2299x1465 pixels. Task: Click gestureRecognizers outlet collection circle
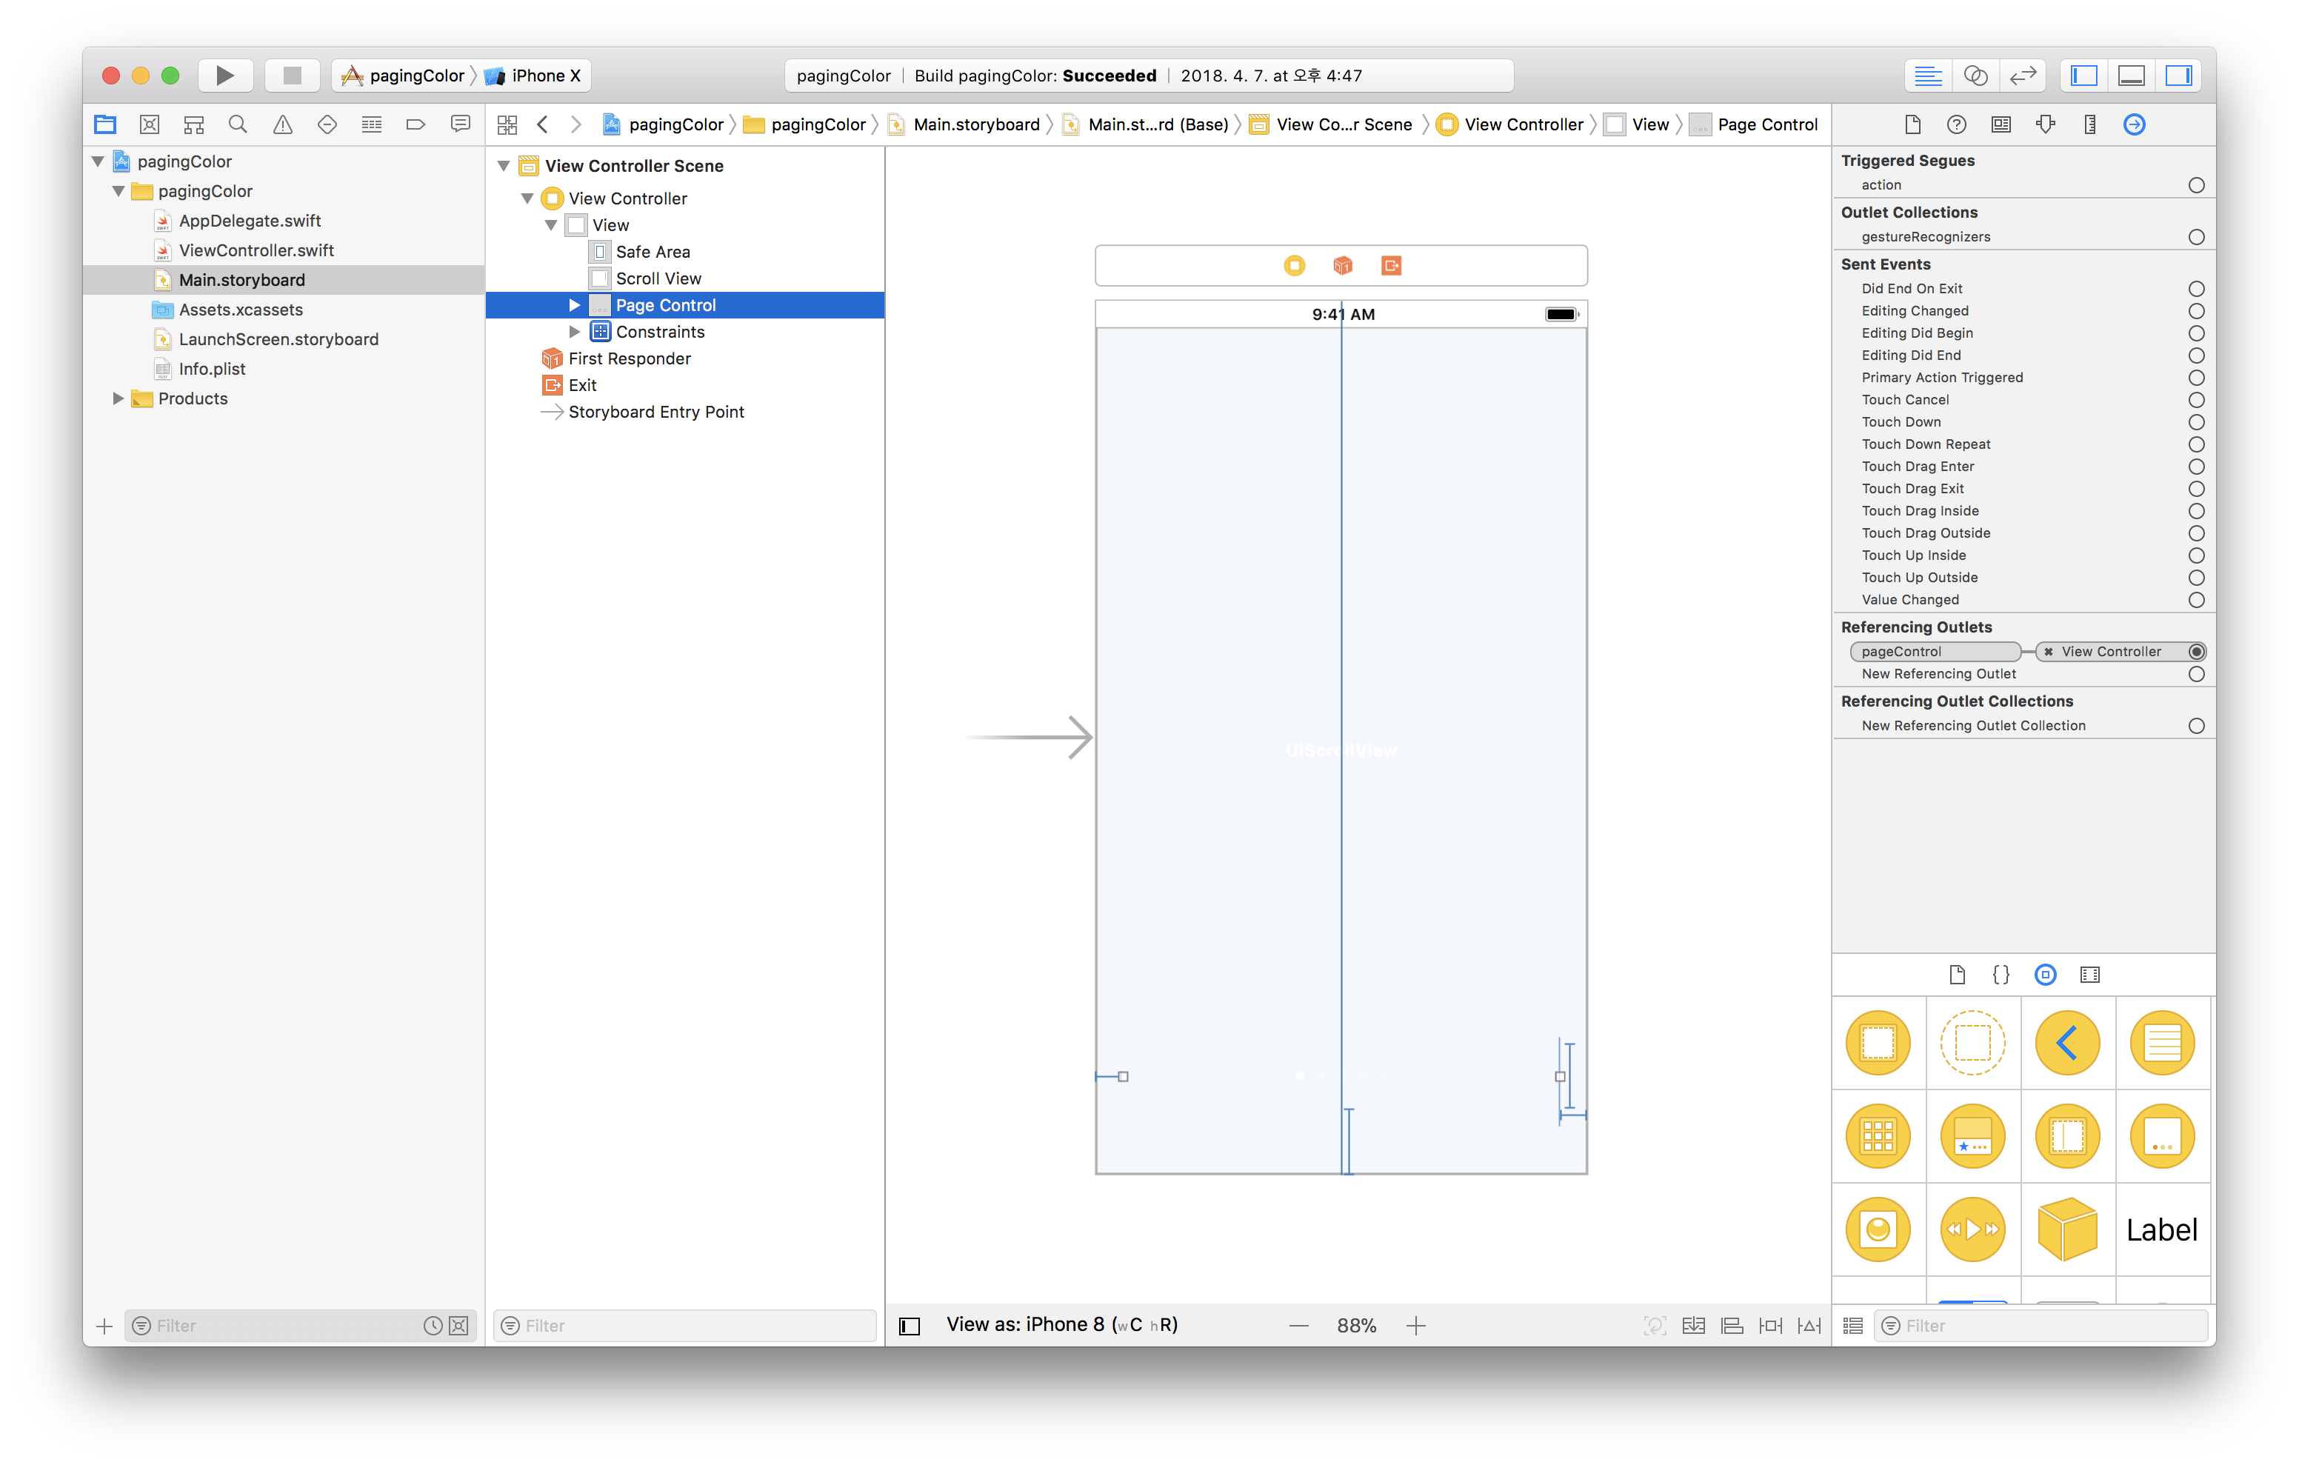point(2196,237)
